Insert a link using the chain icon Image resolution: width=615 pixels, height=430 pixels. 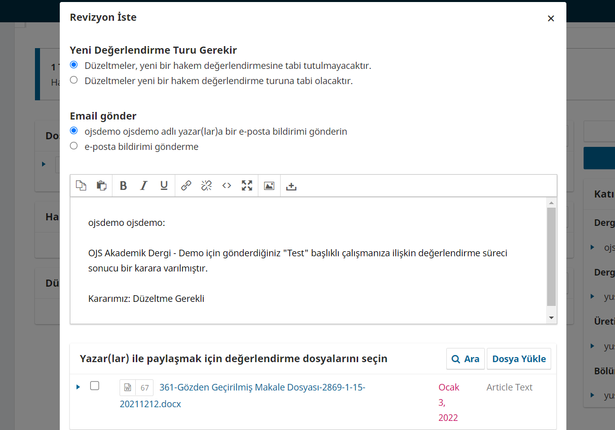coord(186,186)
